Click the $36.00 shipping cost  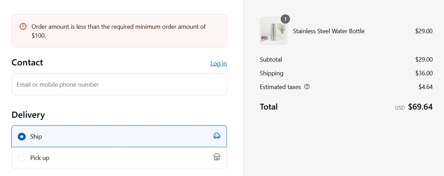pyautogui.click(x=424, y=73)
